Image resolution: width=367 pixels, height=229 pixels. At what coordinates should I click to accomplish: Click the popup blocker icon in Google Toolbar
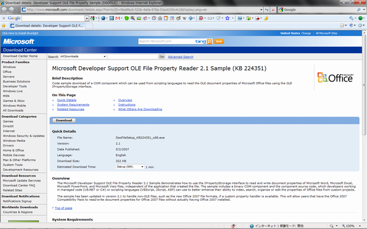pos(200,18)
